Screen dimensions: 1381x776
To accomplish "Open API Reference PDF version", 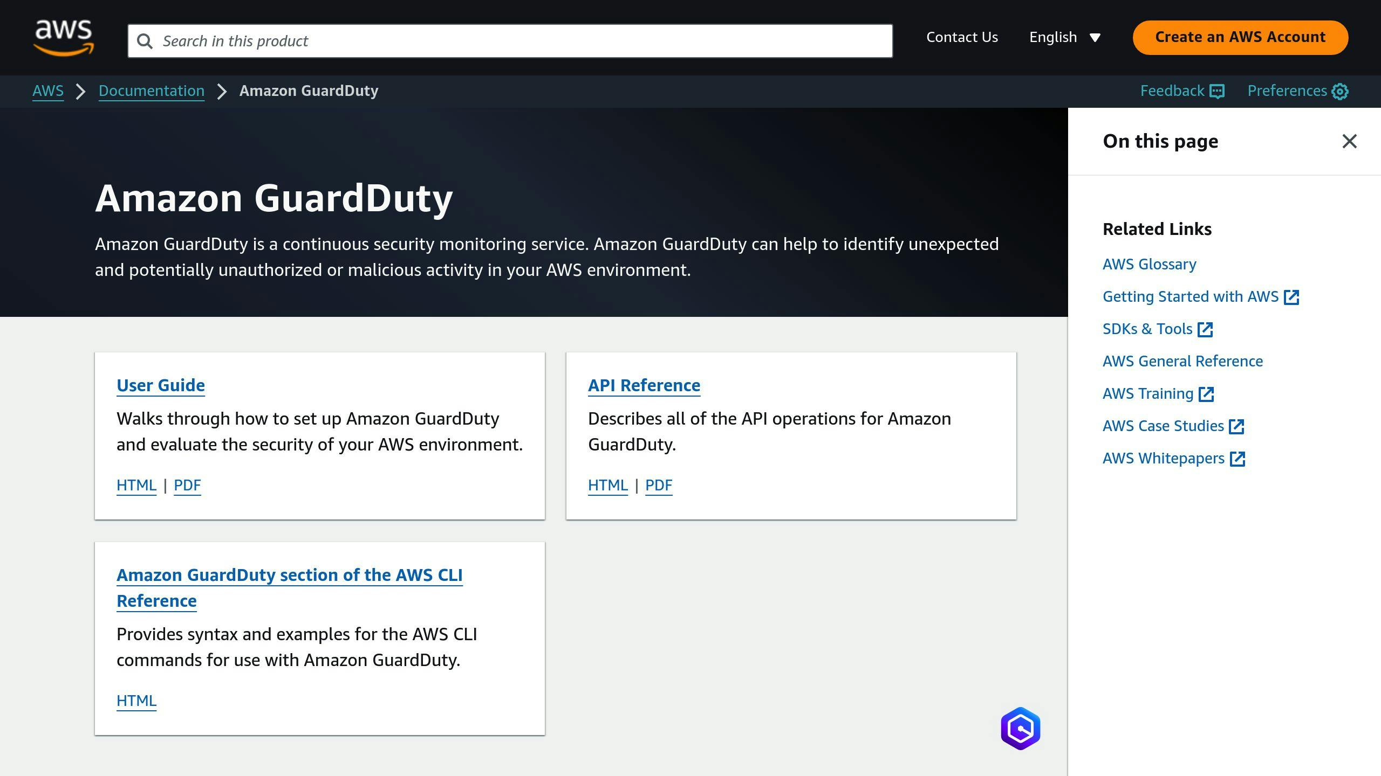I will (659, 485).
